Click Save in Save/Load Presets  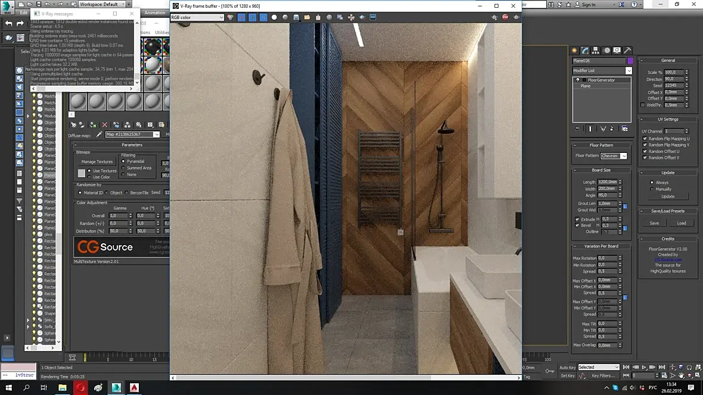(x=654, y=223)
